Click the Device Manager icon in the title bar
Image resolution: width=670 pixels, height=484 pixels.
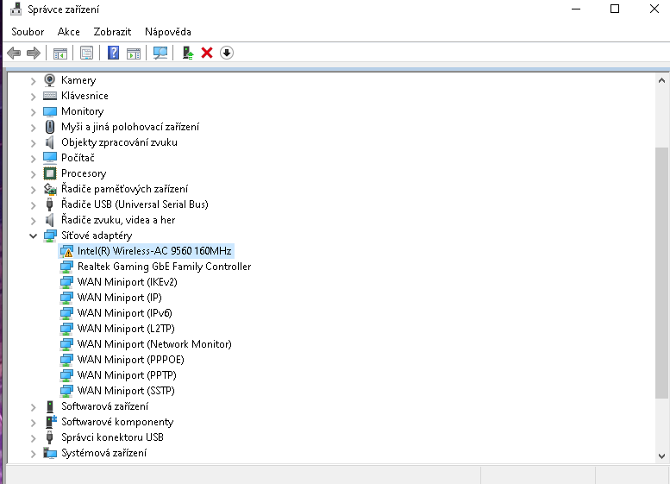click(16, 9)
